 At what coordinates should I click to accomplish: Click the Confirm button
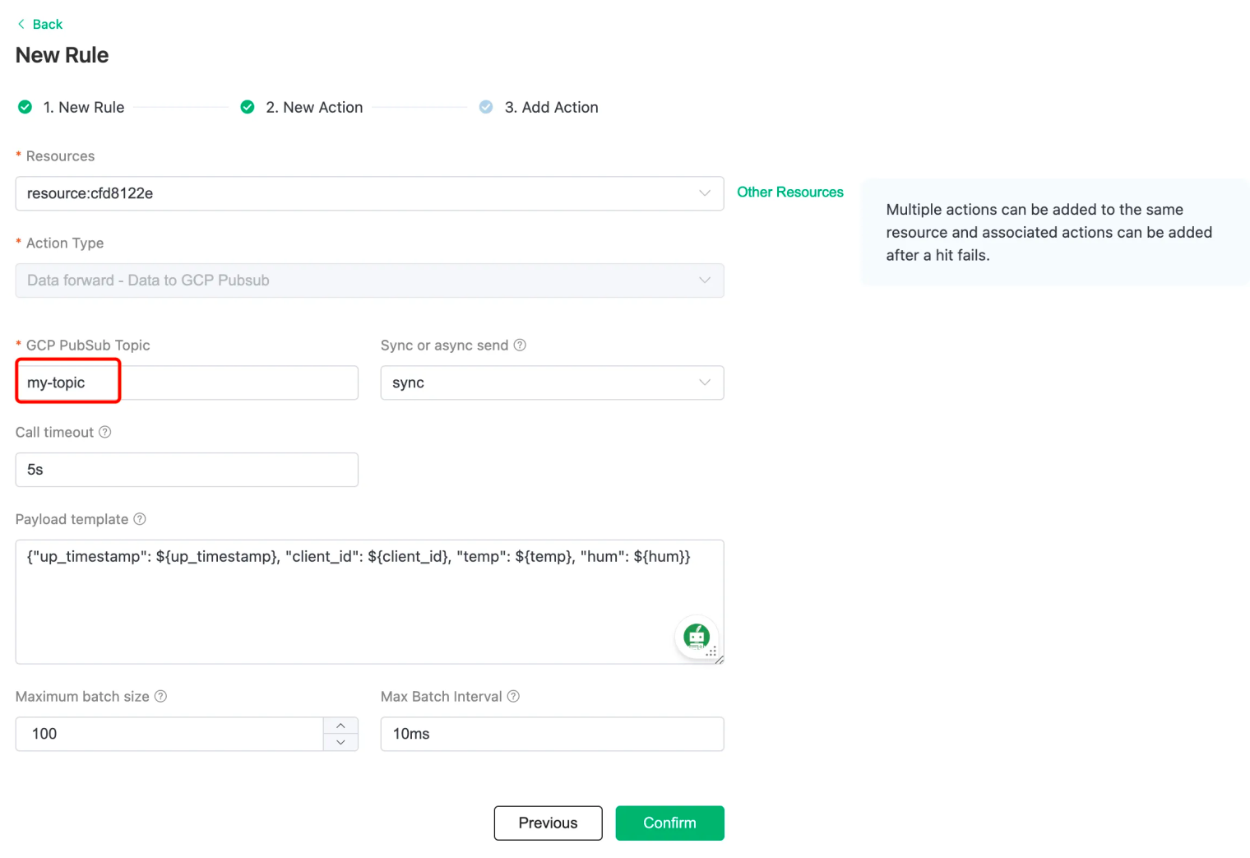point(669,823)
